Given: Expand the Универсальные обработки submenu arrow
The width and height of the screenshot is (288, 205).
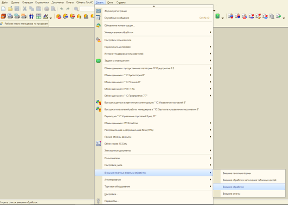Looking at the screenshot, I should [x=210, y=32].
